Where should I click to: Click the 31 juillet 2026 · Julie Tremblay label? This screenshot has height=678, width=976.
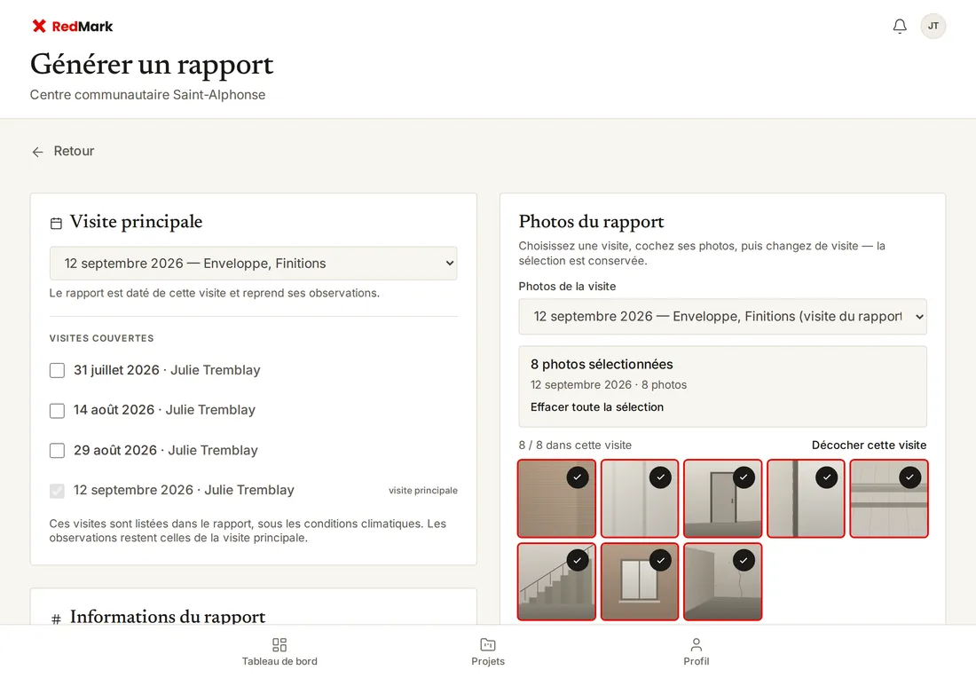click(167, 370)
